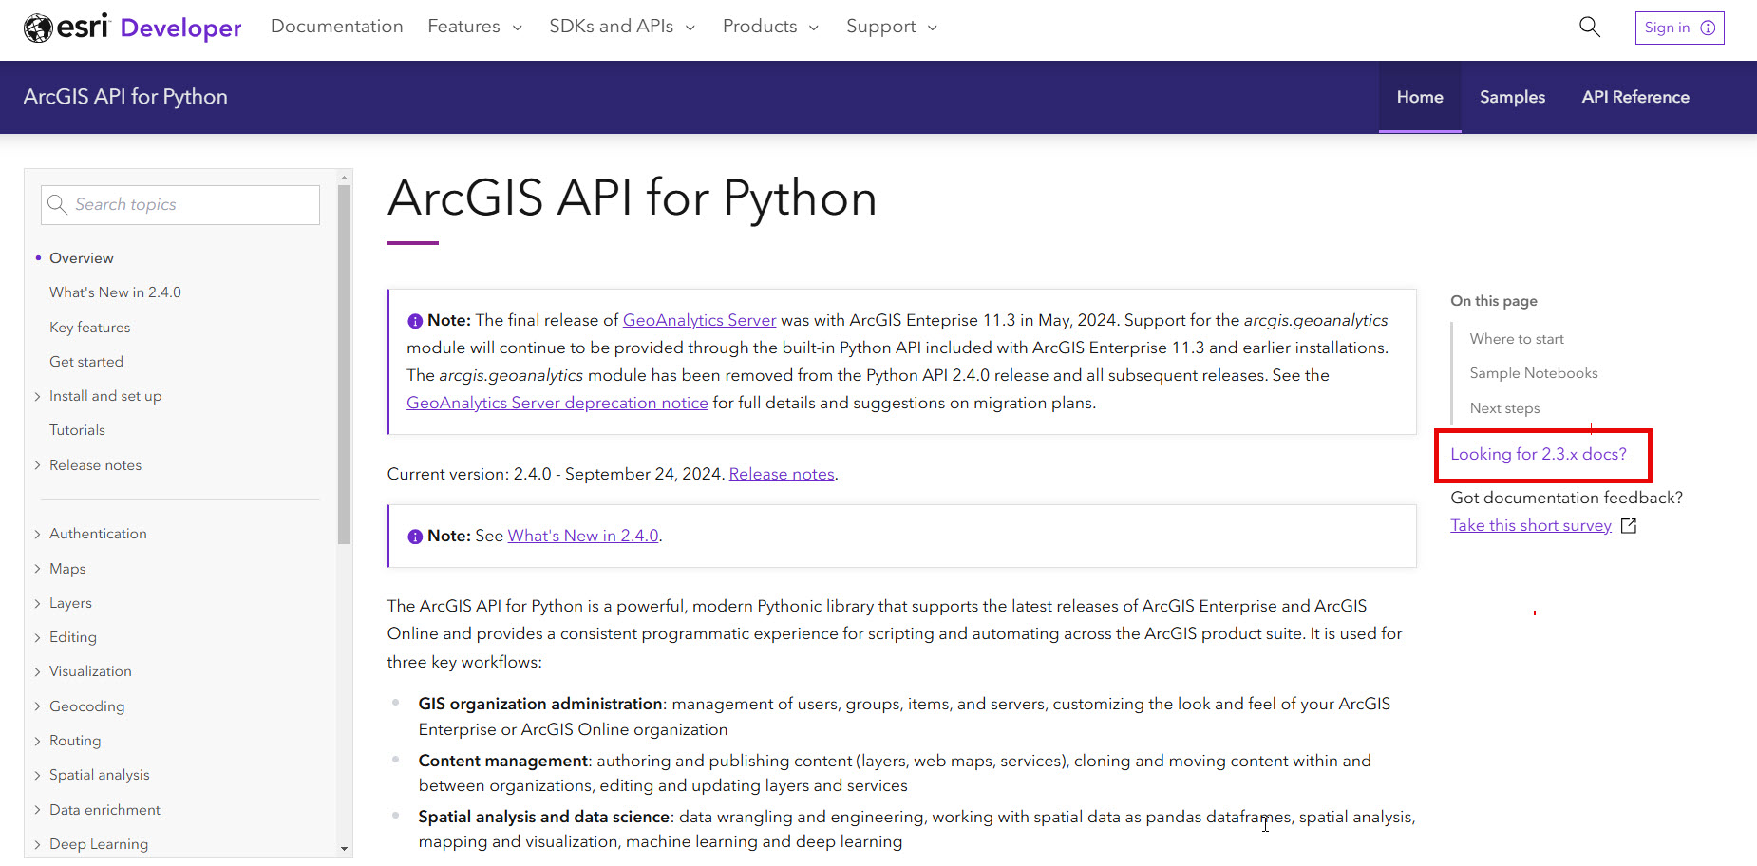1757x866 pixels.
Task: Select Overview in the sidebar
Action: pyautogui.click(x=82, y=258)
